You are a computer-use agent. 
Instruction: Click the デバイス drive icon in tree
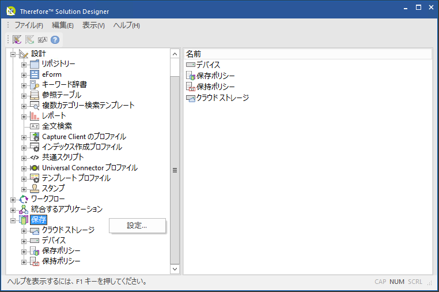point(35,241)
